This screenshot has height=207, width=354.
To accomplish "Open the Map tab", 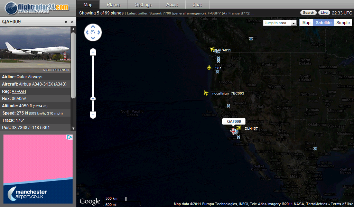I will pyautogui.click(x=88, y=4).
